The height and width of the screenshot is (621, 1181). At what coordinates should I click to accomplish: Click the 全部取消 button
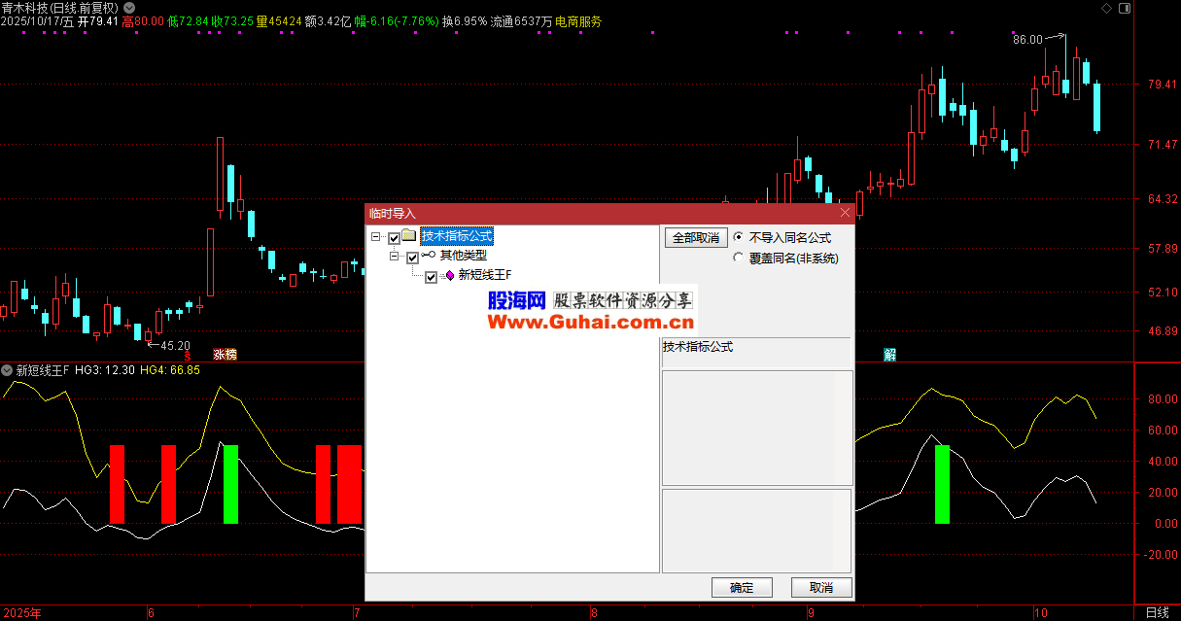696,238
